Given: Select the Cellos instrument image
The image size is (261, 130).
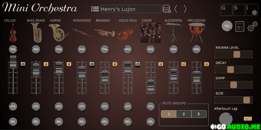Looking at the screenshot, I should pyautogui.click(x=13, y=33).
